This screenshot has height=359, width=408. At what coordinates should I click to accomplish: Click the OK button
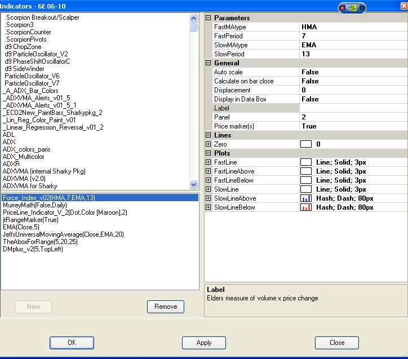72,343
